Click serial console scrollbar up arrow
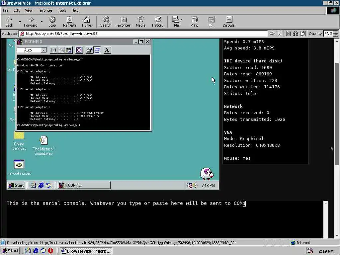The height and width of the screenshot is (255, 340). (326, 203)
